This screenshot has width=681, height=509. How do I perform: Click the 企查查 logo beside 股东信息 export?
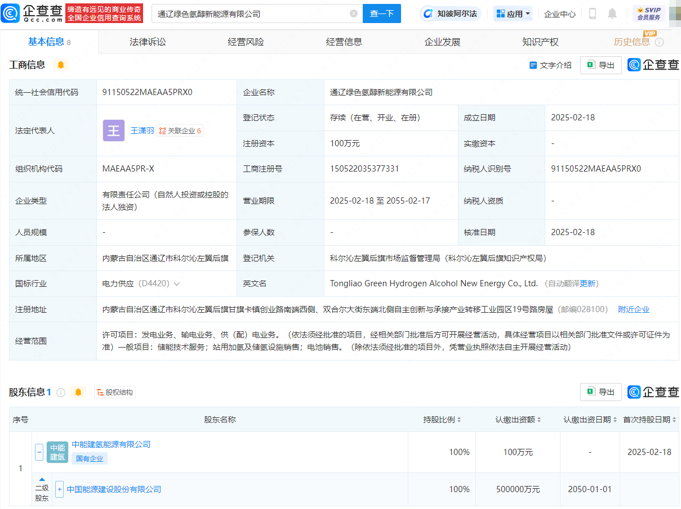(653, 392)
